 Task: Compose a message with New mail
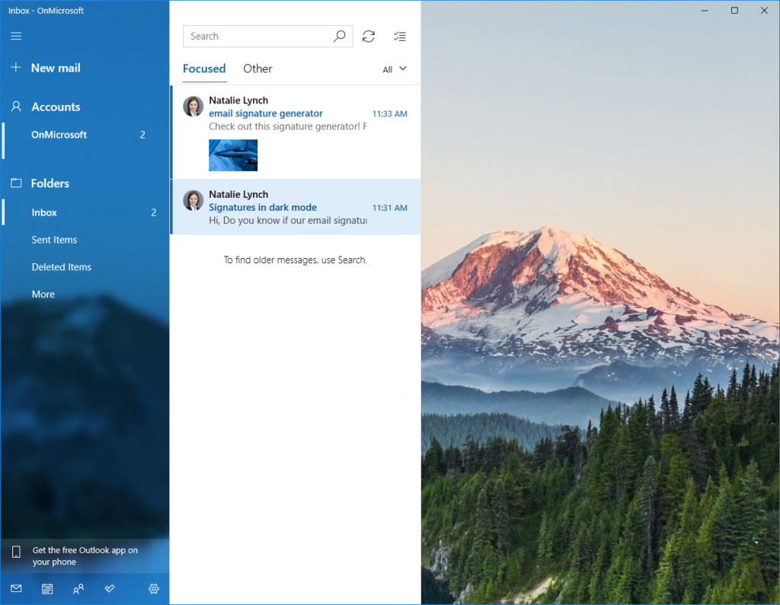pos(55,68)
